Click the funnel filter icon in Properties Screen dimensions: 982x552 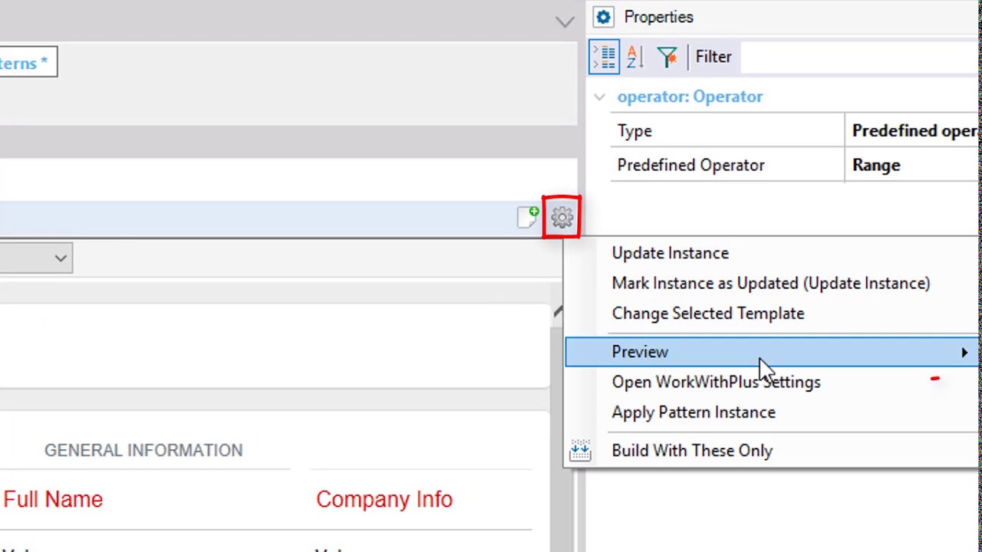click(x=667, y=57)
